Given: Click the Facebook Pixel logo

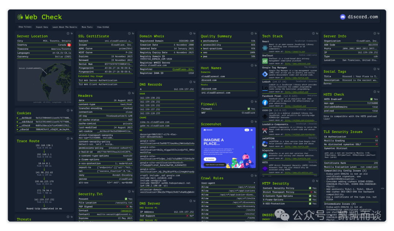Looking at the screenshot, I should (265, 103).
